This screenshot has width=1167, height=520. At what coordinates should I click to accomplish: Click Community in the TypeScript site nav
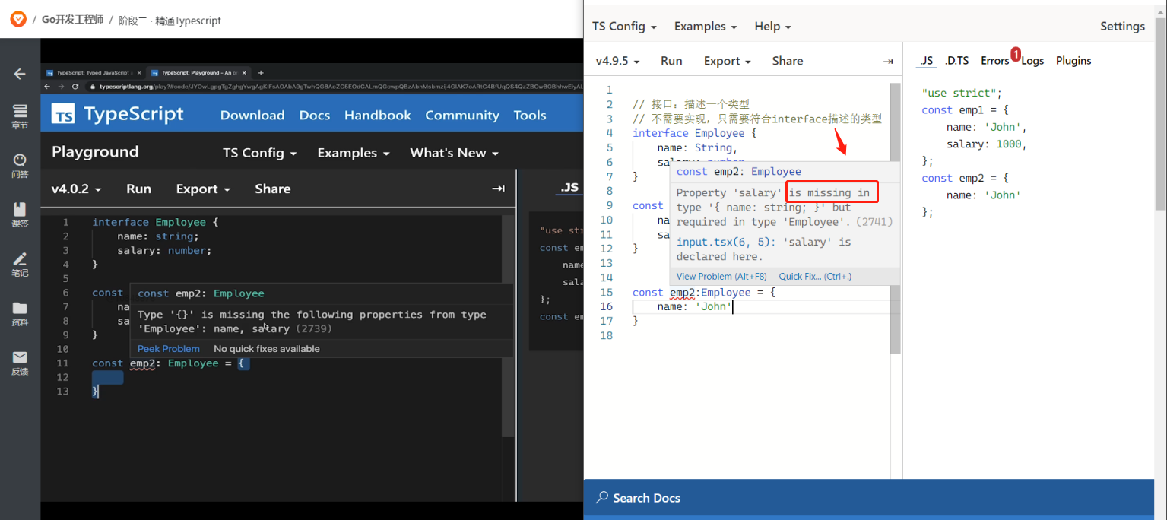click(462, 115)
